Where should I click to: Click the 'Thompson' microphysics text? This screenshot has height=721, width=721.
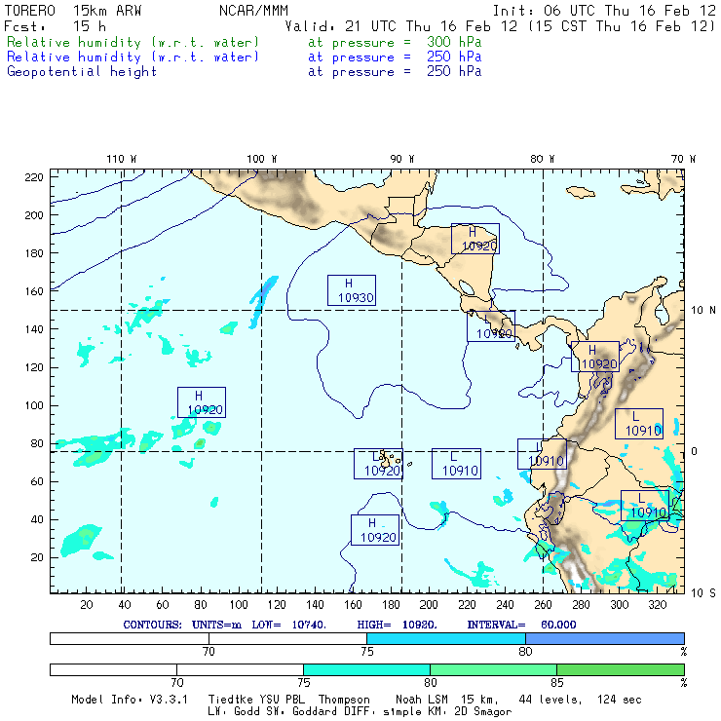click(344, 700)
